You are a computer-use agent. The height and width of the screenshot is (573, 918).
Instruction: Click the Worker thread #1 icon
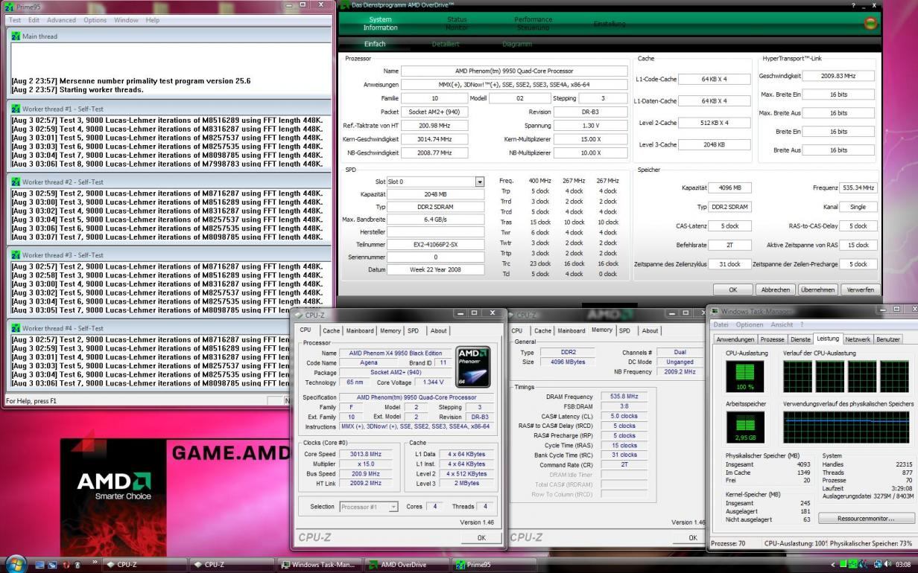pos(16,109)
